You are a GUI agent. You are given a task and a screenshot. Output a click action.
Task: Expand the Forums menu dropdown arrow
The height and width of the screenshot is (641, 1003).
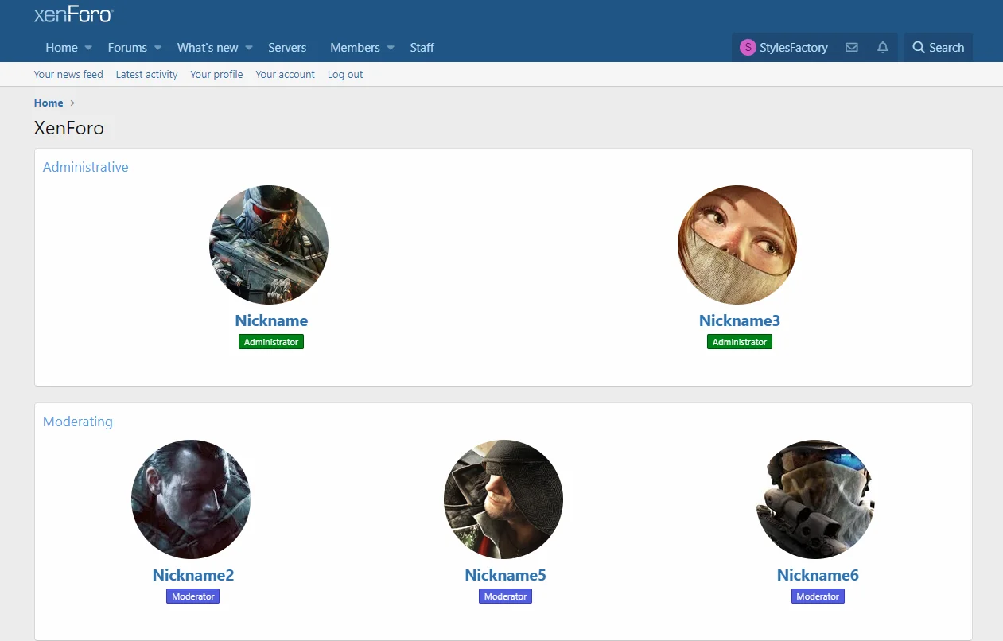click(157, 48)
